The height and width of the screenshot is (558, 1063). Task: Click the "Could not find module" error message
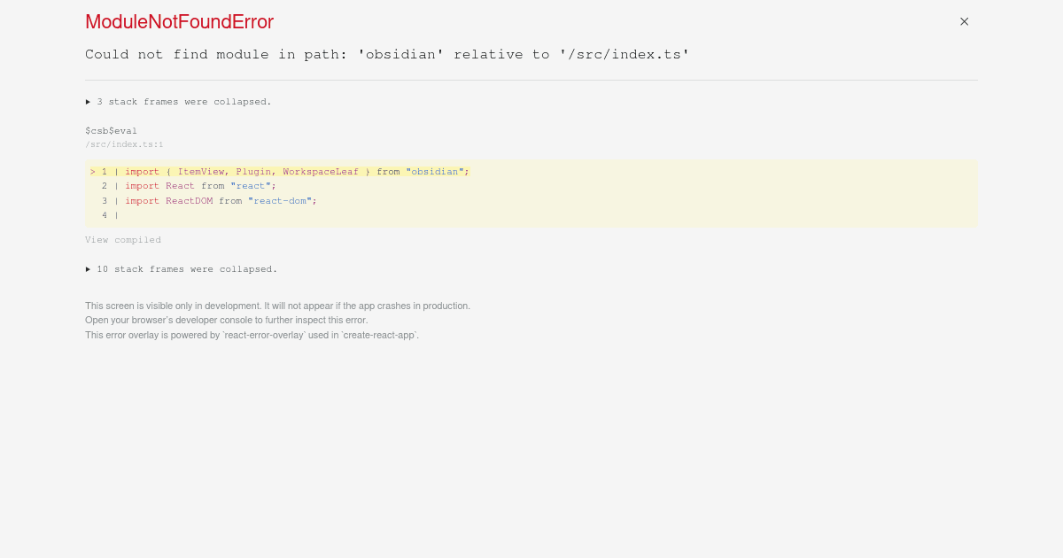click(x=387, y=54)
